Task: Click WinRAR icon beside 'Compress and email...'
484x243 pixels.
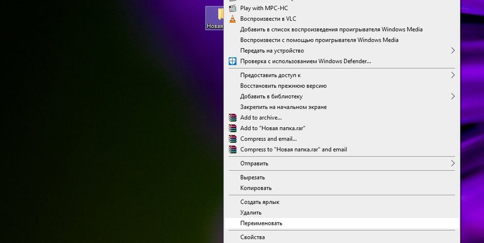Action: [232, 139]
